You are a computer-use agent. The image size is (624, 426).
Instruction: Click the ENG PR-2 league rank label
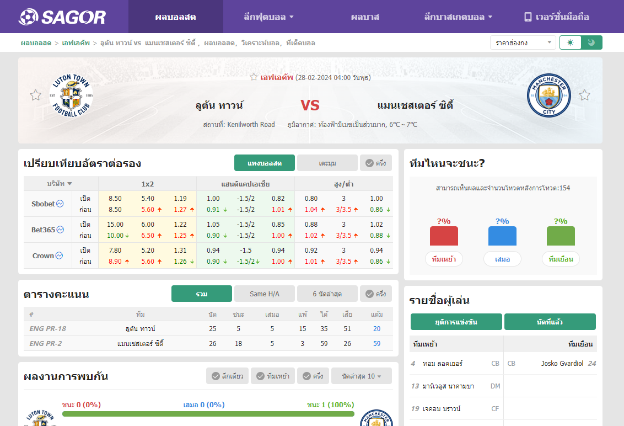coord(45,343)
